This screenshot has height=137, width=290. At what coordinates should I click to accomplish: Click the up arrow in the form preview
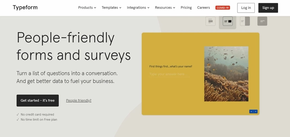click(251, 112)
